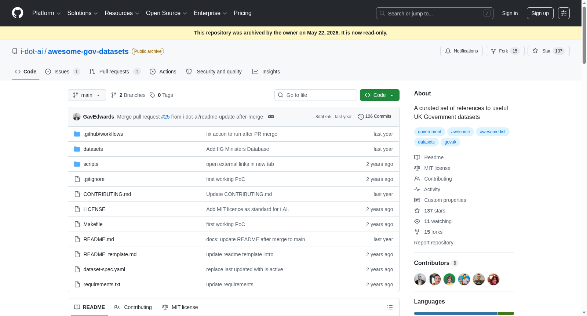Open the Enterprise dropdown
Viewport: 587px width, 316px height.
coord(210,13)
